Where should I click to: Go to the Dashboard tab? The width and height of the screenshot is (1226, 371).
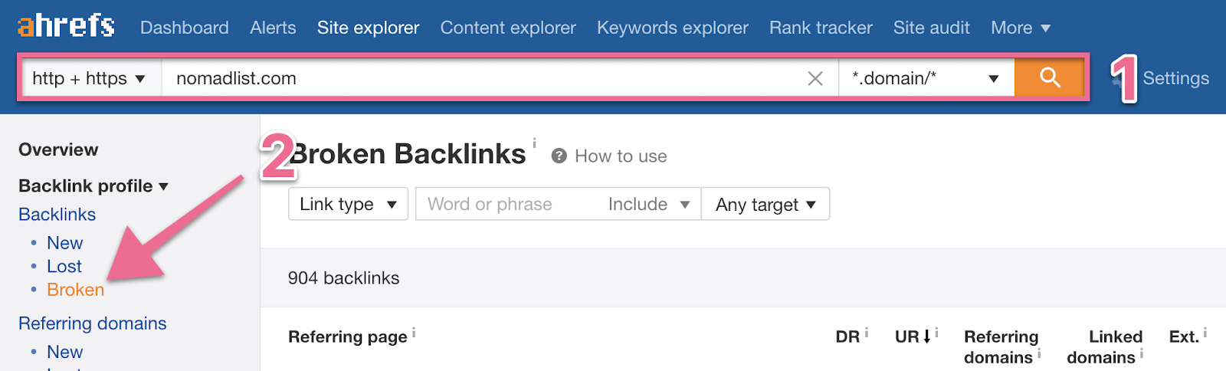click(x=184, y=28)
